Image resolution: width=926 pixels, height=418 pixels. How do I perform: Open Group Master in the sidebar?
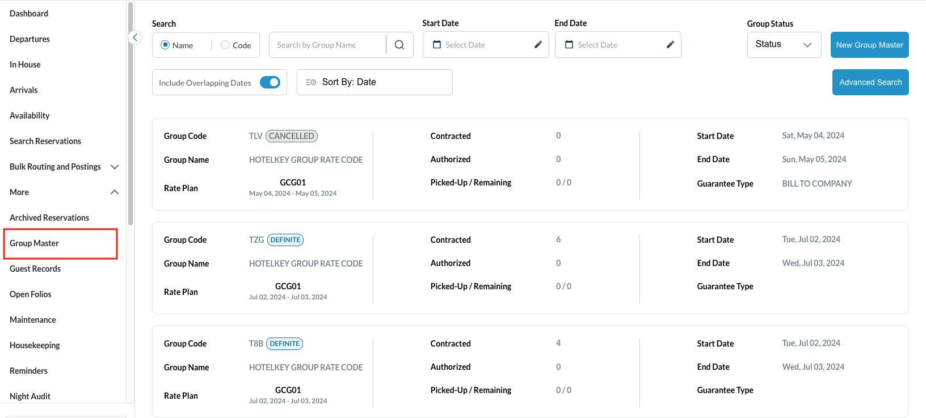click(35, 243)
